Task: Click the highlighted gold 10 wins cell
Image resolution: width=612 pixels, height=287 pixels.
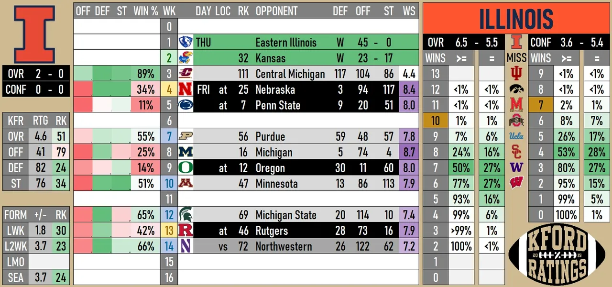Action: (435, 121)
